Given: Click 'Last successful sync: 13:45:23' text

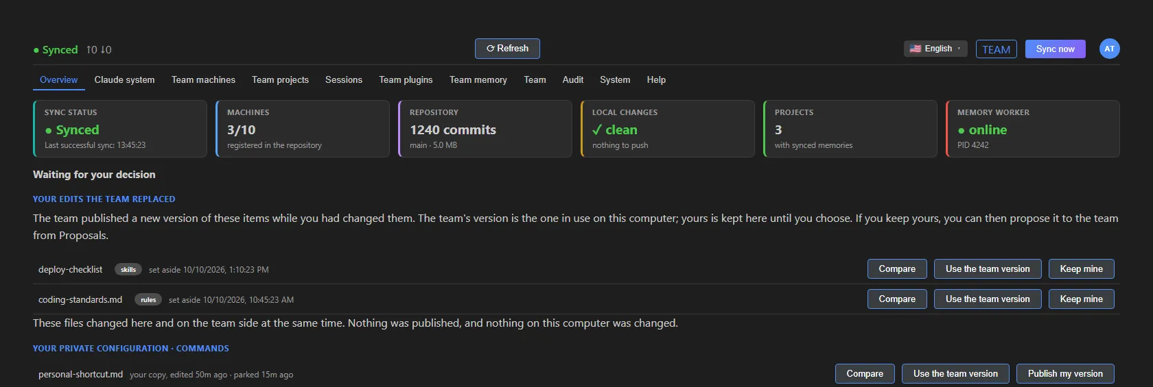Looking at the screenshot, I should point(95,145).
